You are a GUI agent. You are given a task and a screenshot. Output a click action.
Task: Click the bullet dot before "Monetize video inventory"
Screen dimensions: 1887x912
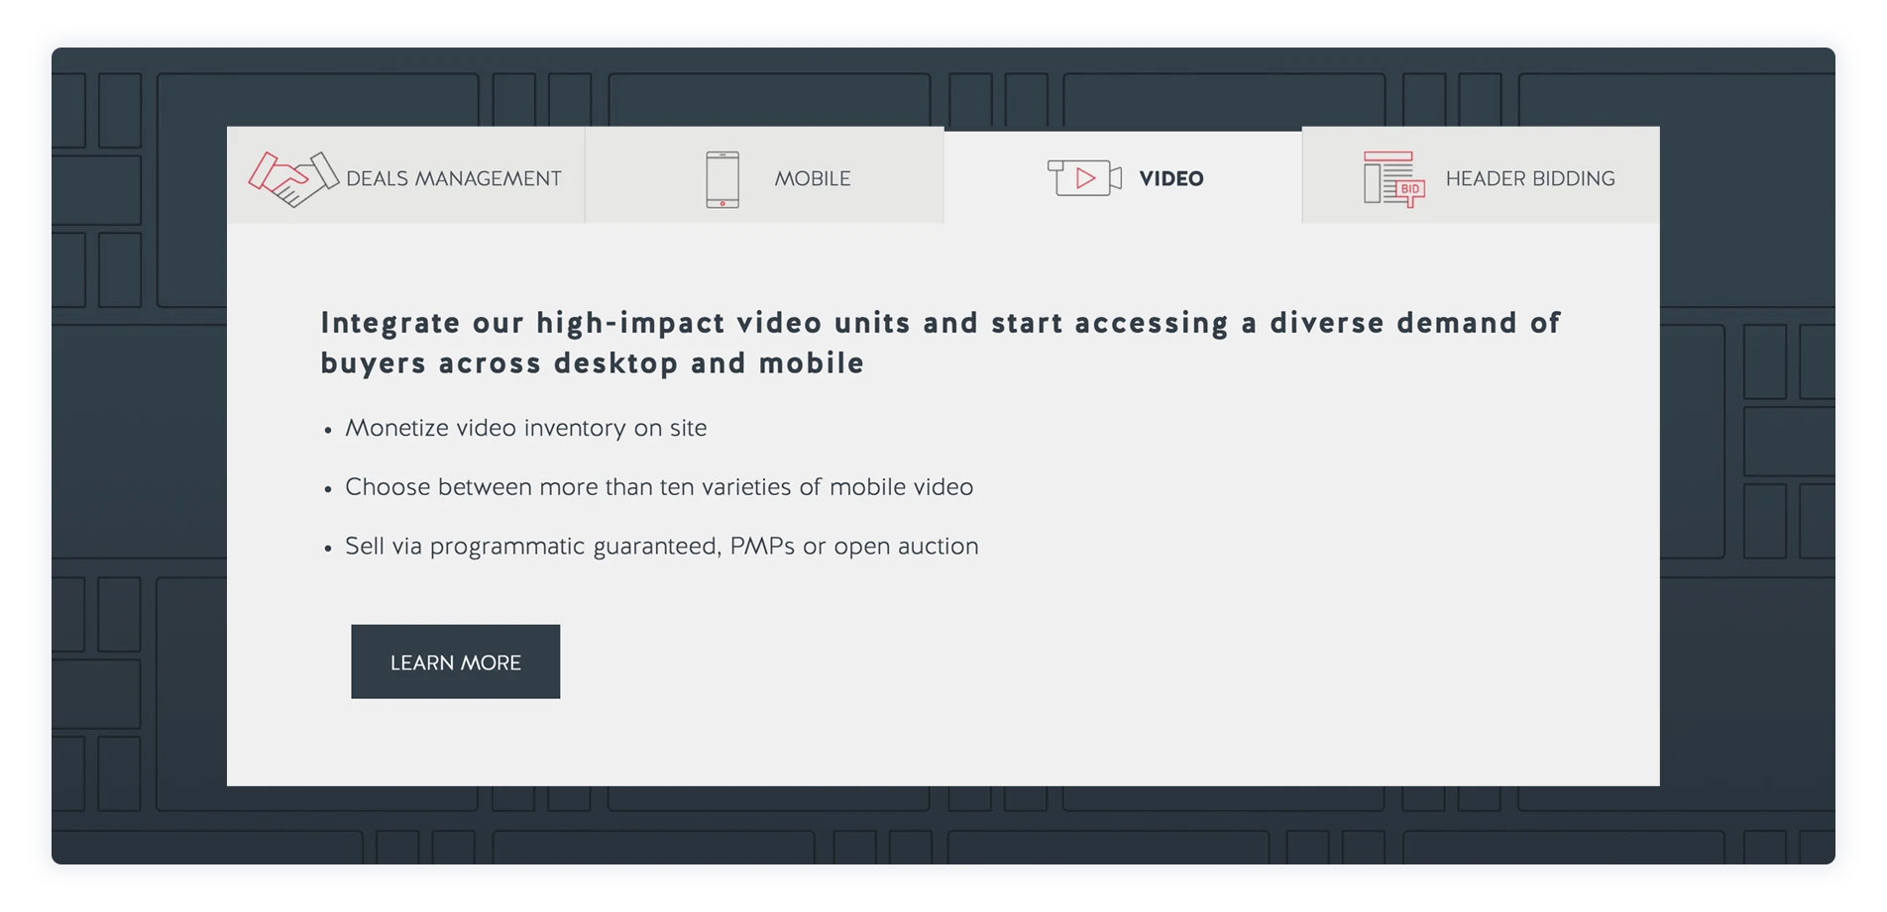[328, 431]
